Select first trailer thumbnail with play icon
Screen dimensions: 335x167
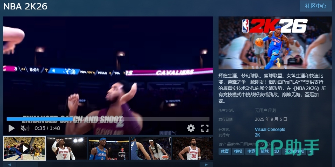click(x=24, y=148)
